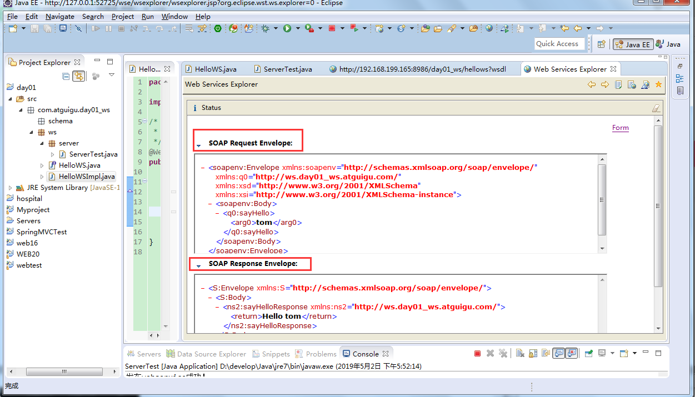
Task: Click the Save All toolbar icon
Action: click(48, 28)
